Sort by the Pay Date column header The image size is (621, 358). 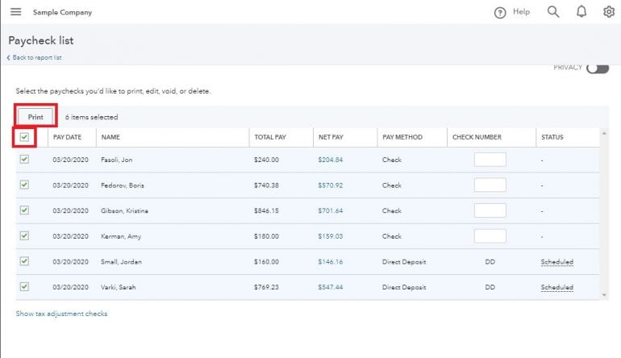(x=69, y=137)
